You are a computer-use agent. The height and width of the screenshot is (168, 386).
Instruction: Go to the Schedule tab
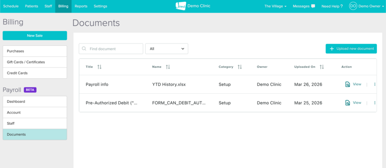tap(11, 6)
